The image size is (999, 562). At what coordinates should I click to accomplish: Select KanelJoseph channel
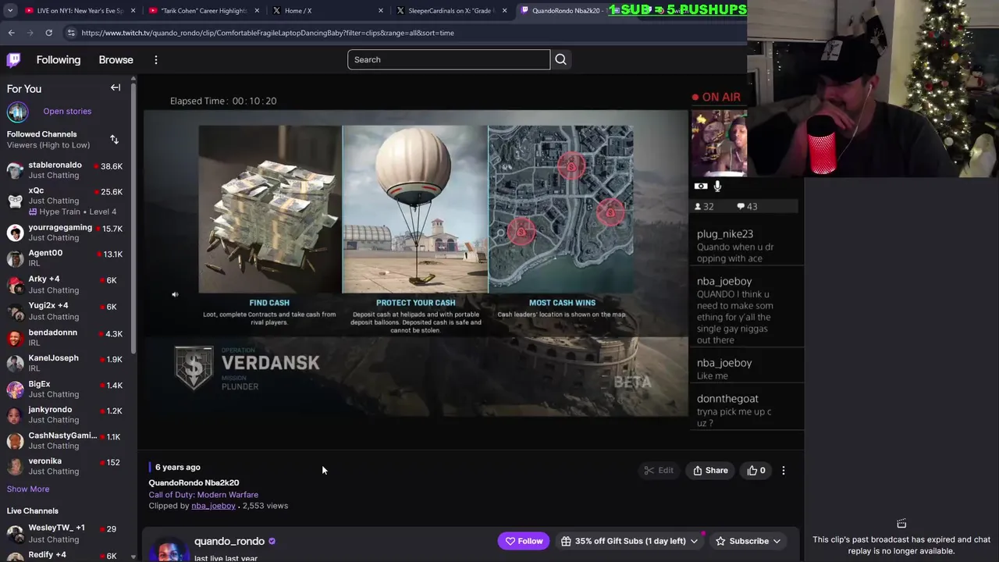68,363
